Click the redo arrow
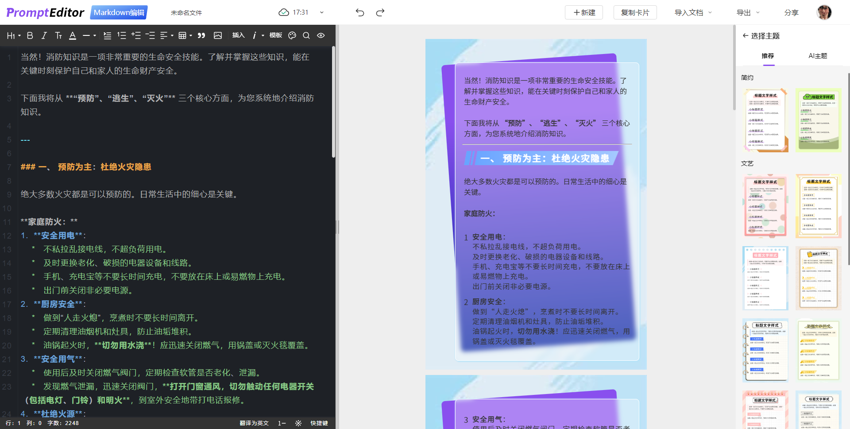Screen dimensions: 850x429 pyautogui.click(x=380, y=12)
